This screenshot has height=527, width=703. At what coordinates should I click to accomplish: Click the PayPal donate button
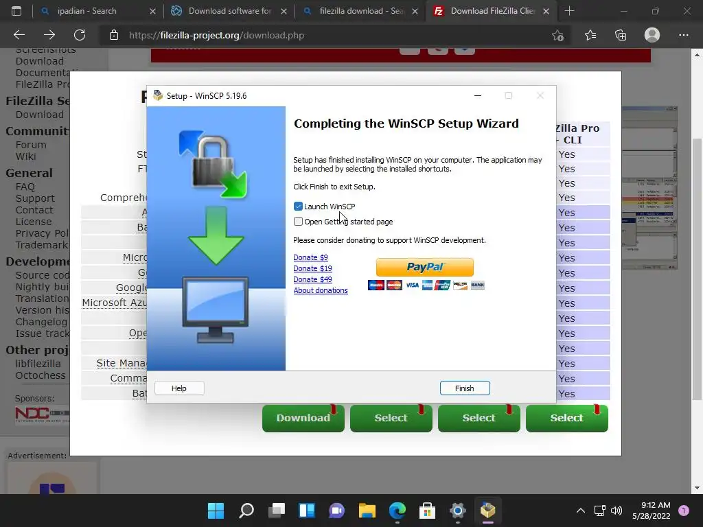[x=424, y=267]
